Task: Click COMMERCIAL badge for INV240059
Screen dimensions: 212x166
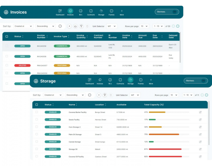Action: pos(62,46)
